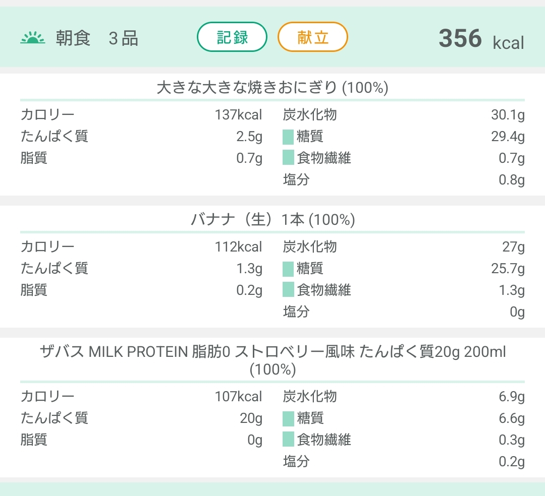Click green 食物繊維 marker under バナナ
This screenshot has height=496, width=545.
[x=288, y=290]
